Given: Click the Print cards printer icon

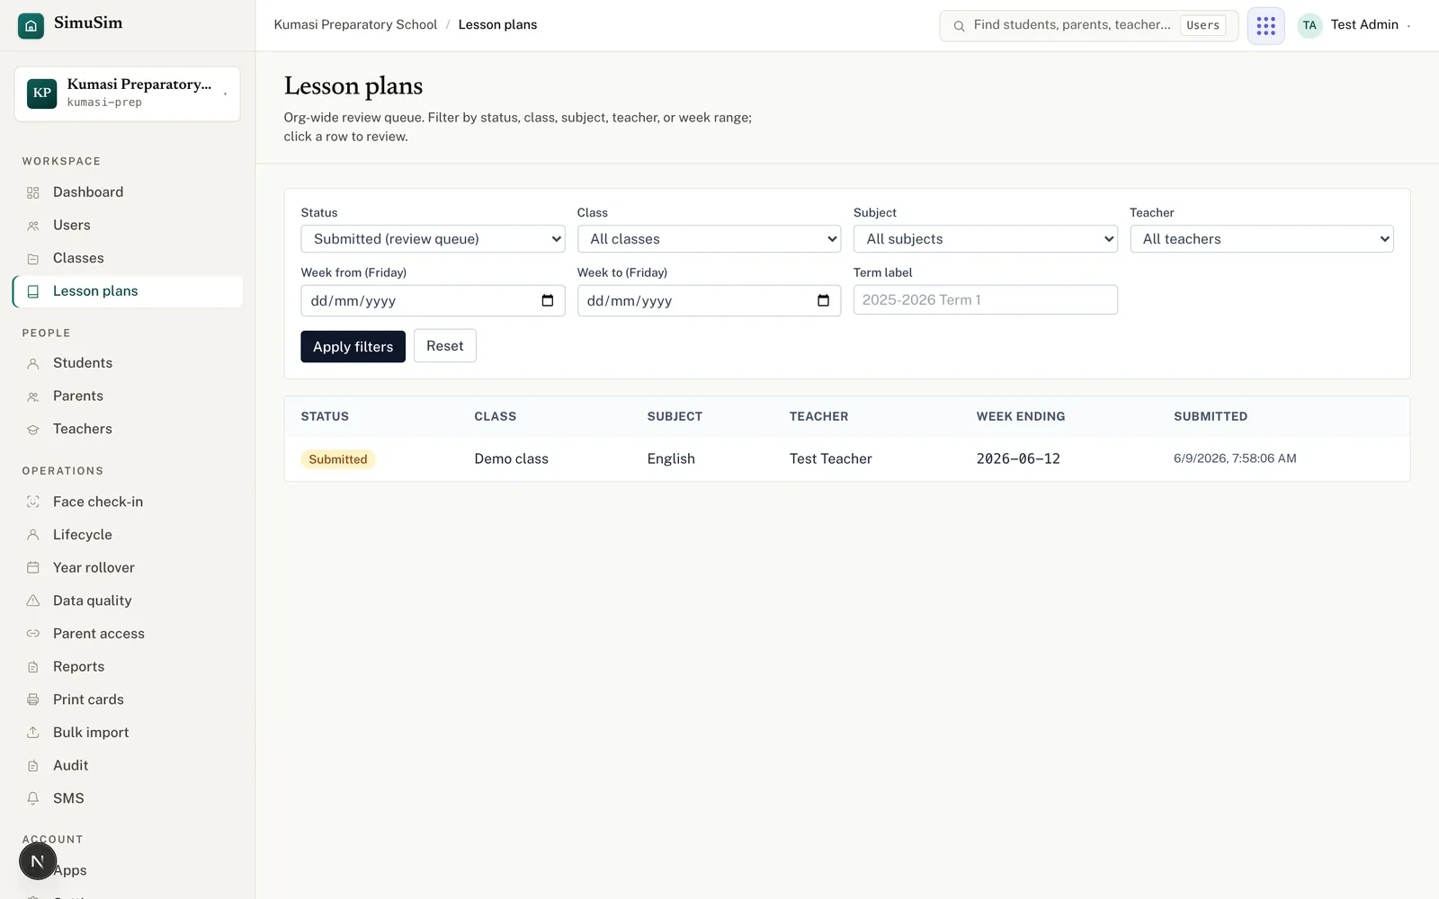Looking at the screenshot, I should (33, 699).
